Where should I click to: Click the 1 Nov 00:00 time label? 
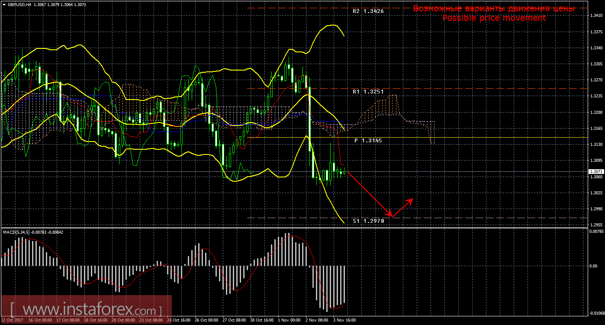pos(289,321)
